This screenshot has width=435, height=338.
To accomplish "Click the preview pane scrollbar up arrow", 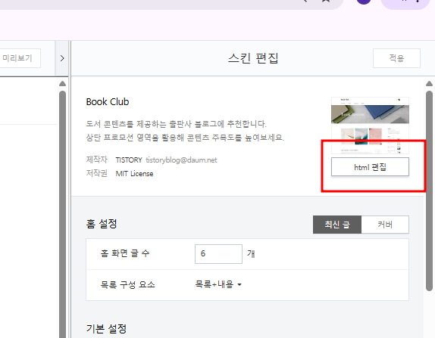I will 62,84.
